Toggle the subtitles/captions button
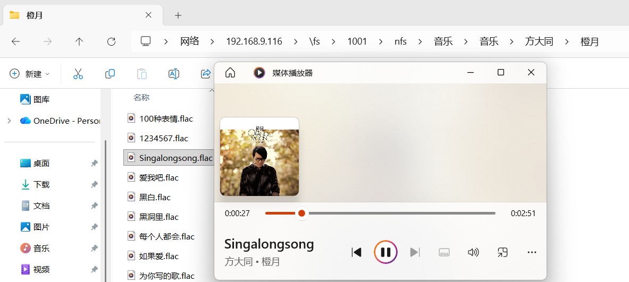This screenshot has height=282, width=629. [444, 252]
